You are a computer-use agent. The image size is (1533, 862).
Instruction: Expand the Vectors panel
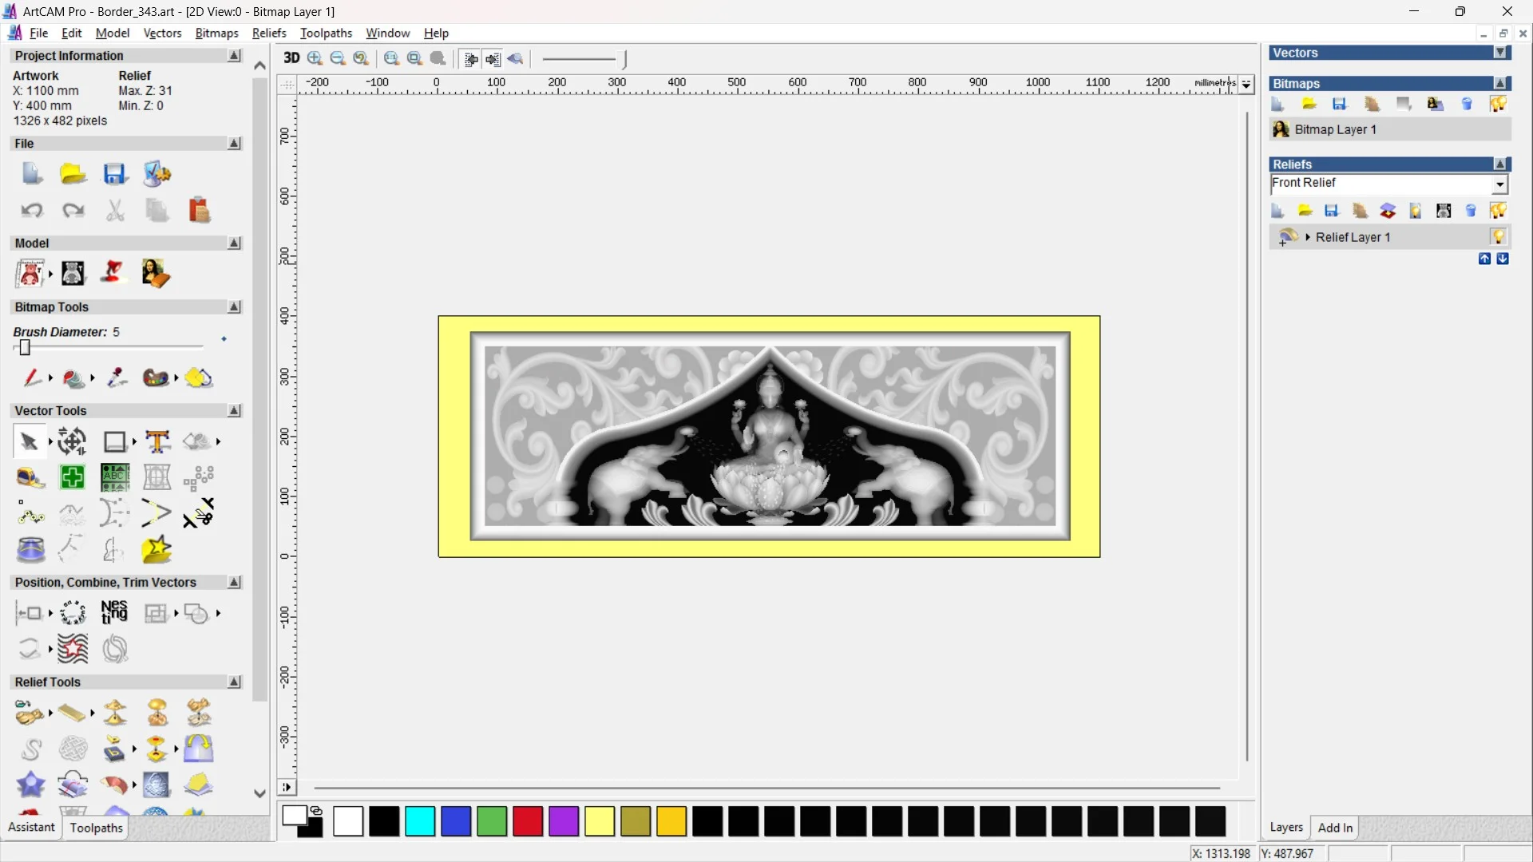(x=1501, y=53)
